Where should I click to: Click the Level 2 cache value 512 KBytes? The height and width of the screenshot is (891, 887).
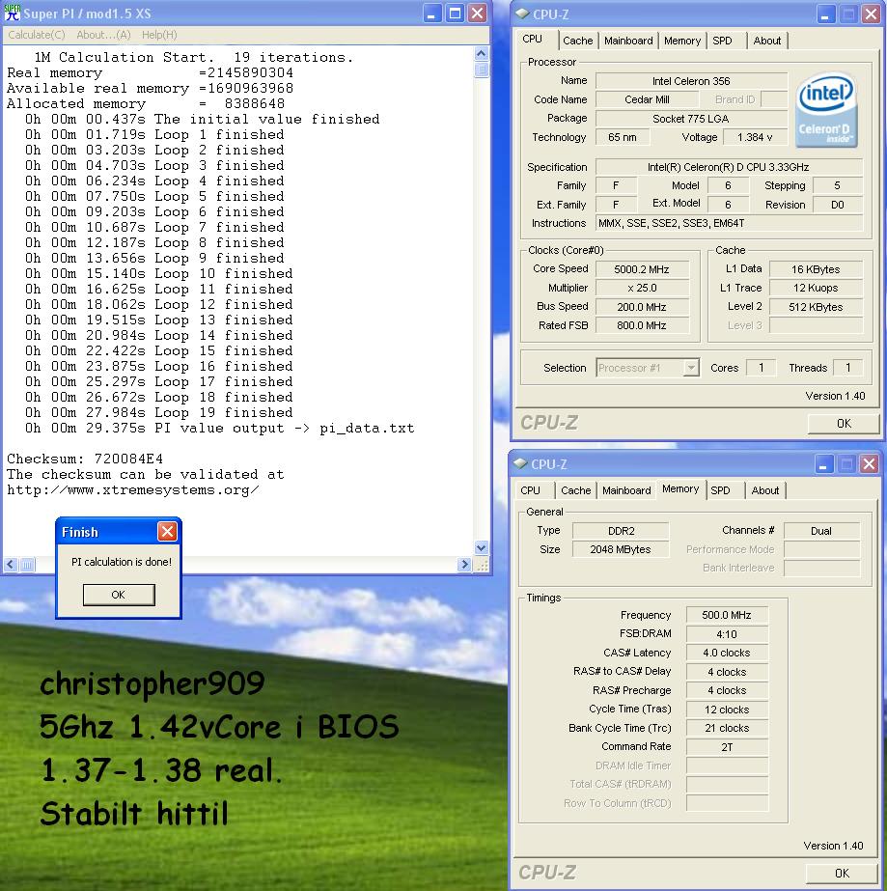tap(816, 307)
